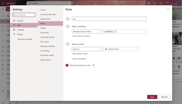Click the General gear icon
This screenshot has width=182, height=104.
[14, 20]
